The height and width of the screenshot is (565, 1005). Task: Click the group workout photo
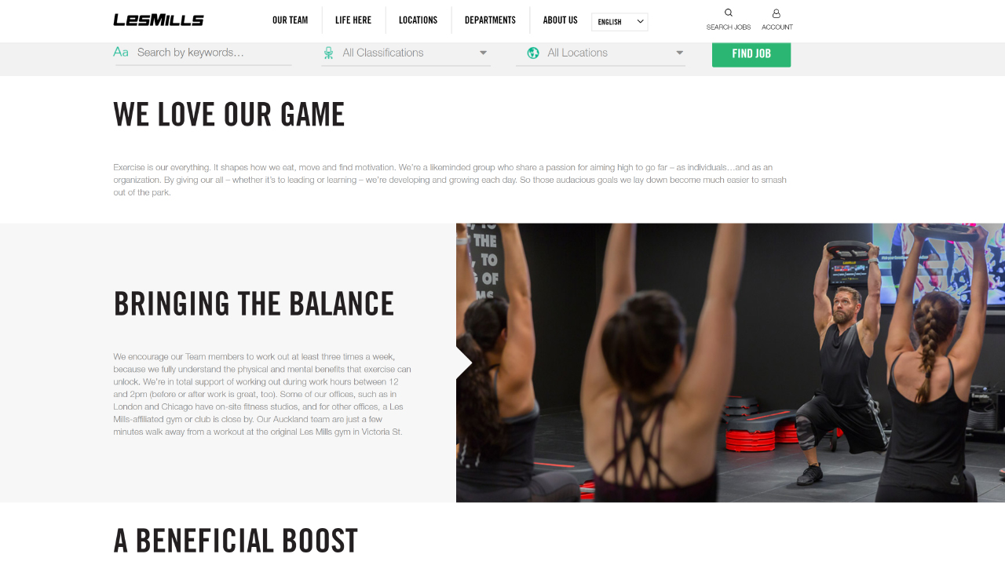pyautogui.click(x=730, y=363)
